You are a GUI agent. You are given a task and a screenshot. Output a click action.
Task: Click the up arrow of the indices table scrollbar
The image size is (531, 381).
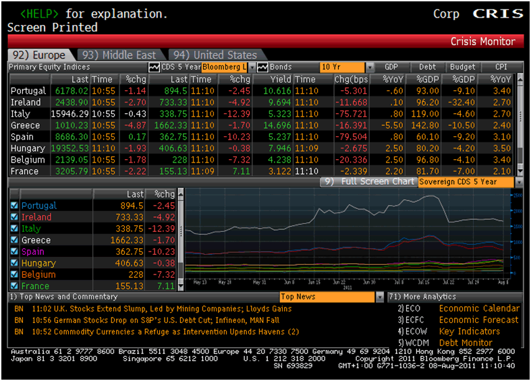tap(520, 79)
